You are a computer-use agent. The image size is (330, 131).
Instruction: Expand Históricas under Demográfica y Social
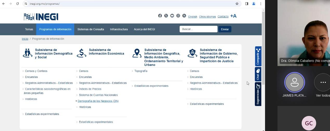point(31,99)
